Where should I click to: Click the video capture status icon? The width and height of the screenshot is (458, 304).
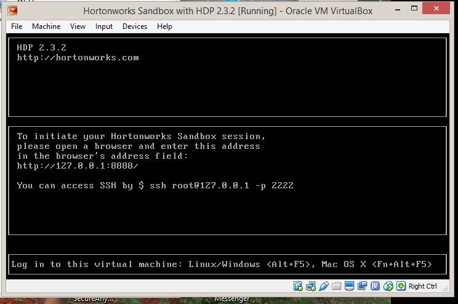362,286
